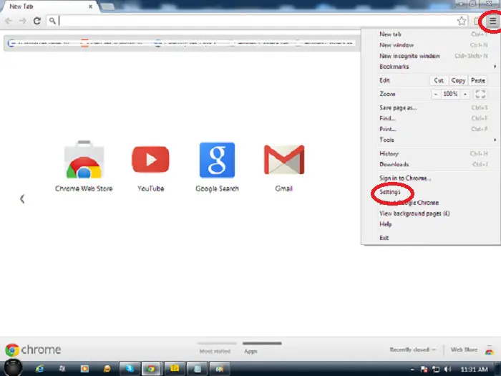Image resolution: width=501 pixels, height=376 pixels.
Task: Open View background pages (4)
Action: click(430, 213)
